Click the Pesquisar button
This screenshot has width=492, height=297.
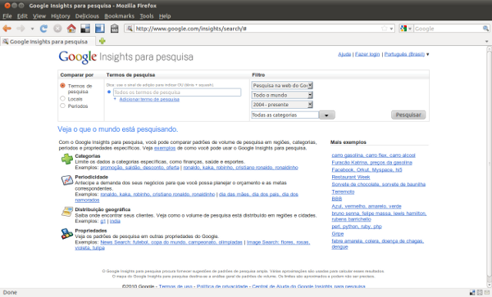point(408,115)
